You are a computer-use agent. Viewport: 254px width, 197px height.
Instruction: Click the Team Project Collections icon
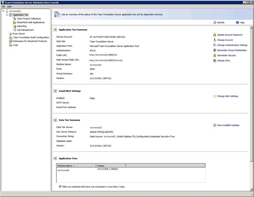(14, 18)
